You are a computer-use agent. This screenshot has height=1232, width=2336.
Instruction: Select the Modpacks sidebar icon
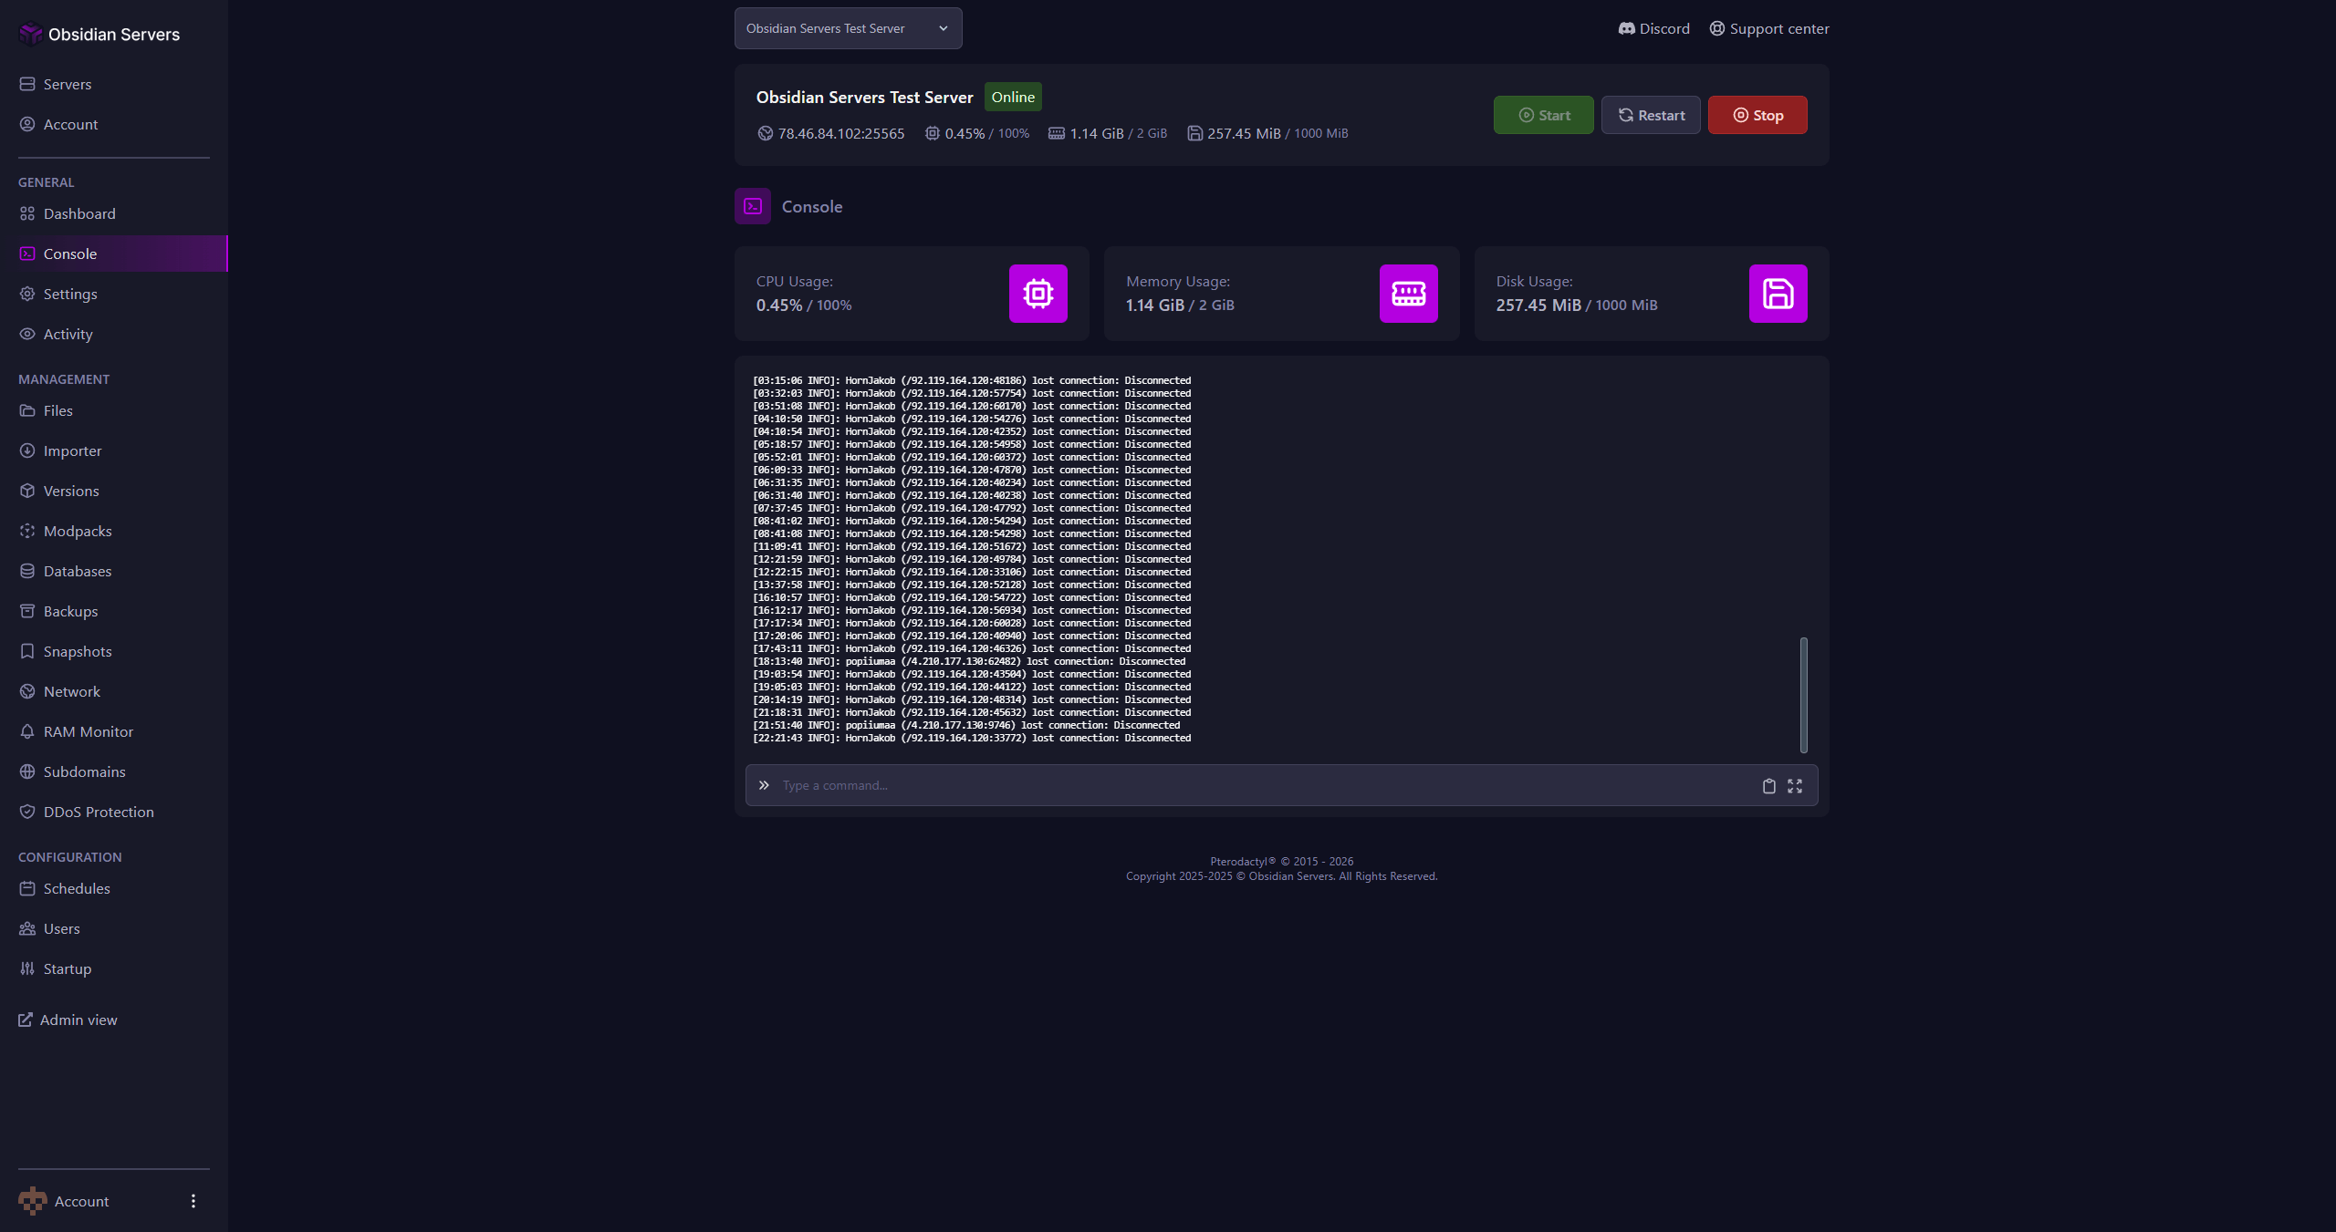click(27, 531)
